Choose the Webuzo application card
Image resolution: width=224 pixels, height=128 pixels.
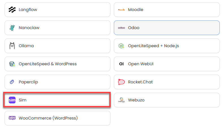coord(167,100)
